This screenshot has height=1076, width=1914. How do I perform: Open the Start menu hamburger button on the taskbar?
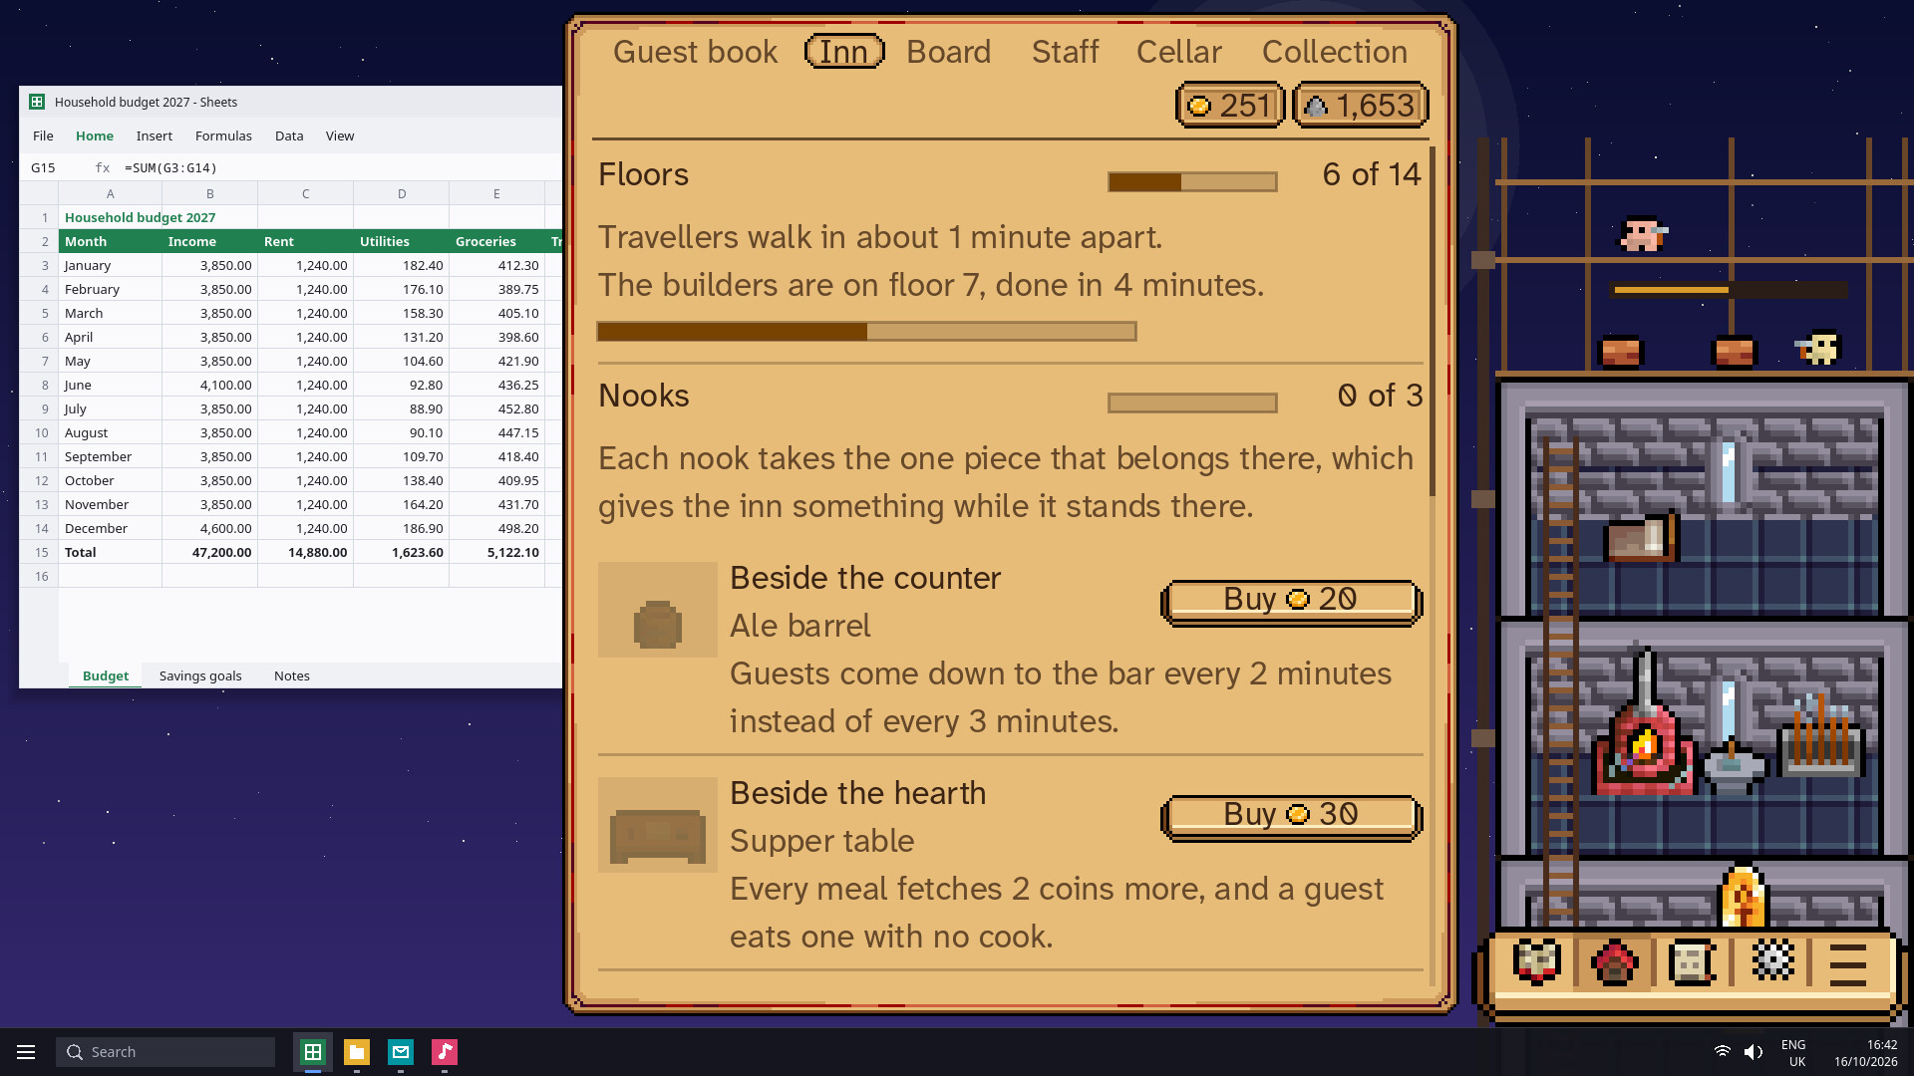pos(26,1052)
